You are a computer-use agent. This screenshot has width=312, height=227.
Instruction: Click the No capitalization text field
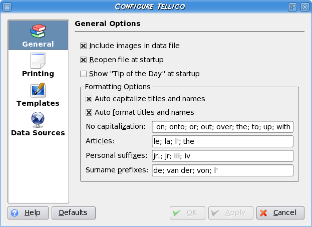click(222, 127)
